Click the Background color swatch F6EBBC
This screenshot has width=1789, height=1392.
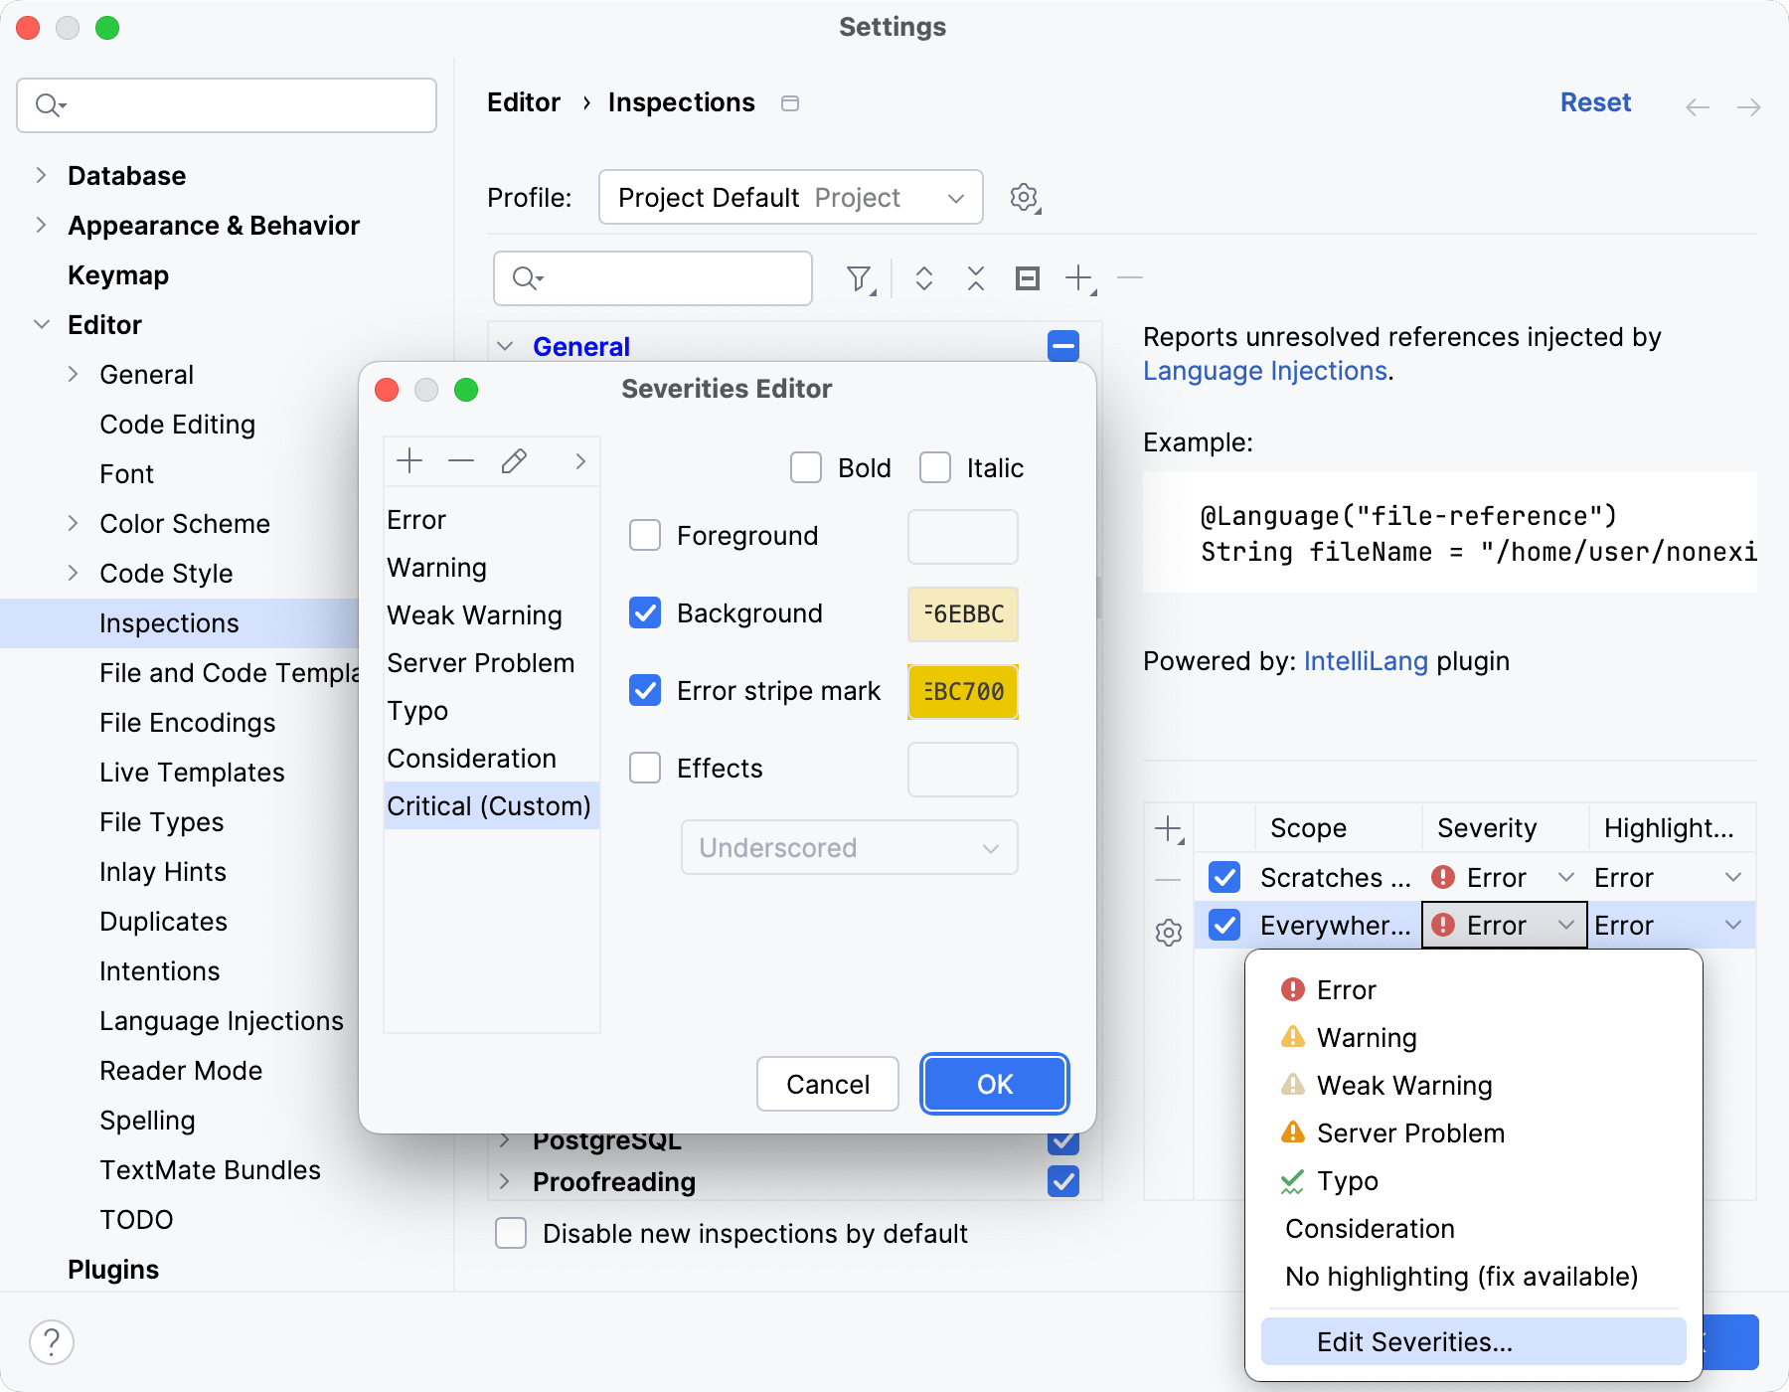[x=962, y=614]
